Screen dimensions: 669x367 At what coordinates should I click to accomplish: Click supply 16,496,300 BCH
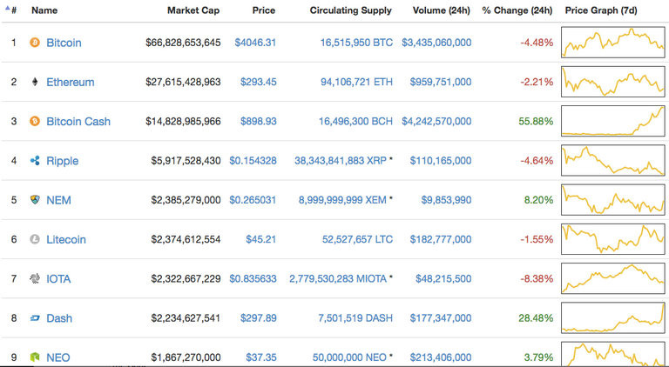355,122
